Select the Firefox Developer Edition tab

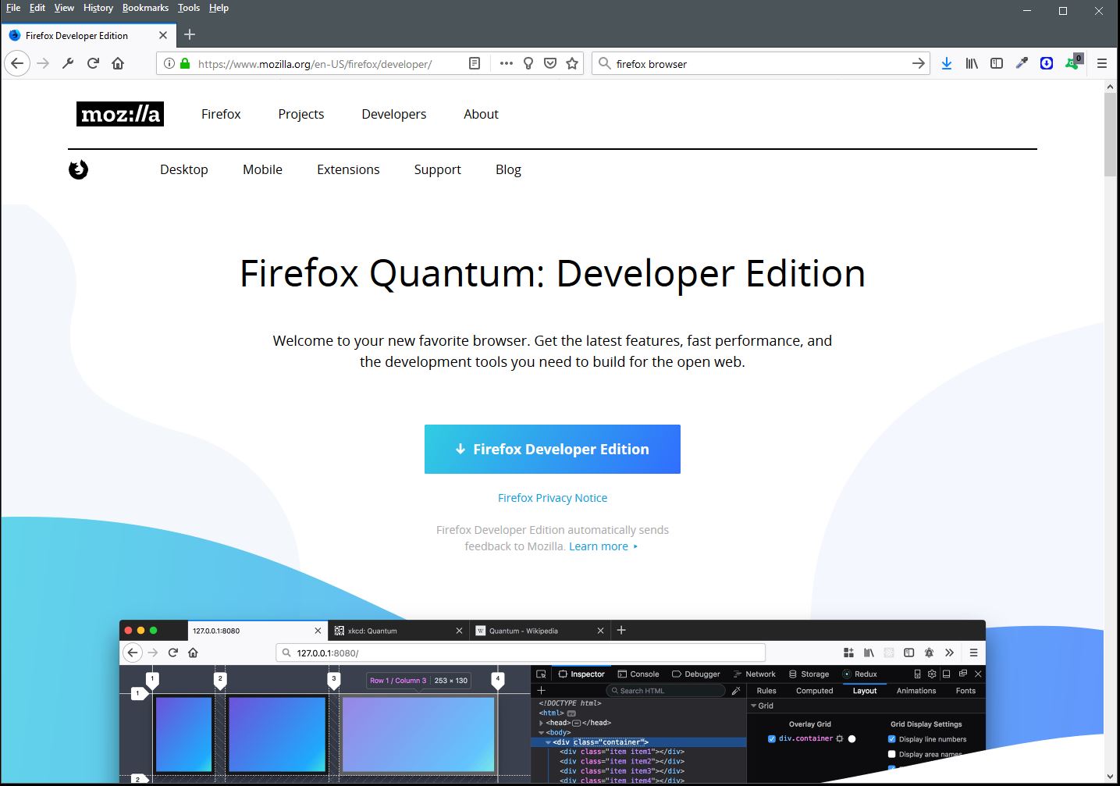(x=87, y=35)
